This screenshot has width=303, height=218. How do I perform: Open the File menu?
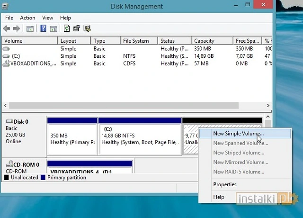point(9,18)
